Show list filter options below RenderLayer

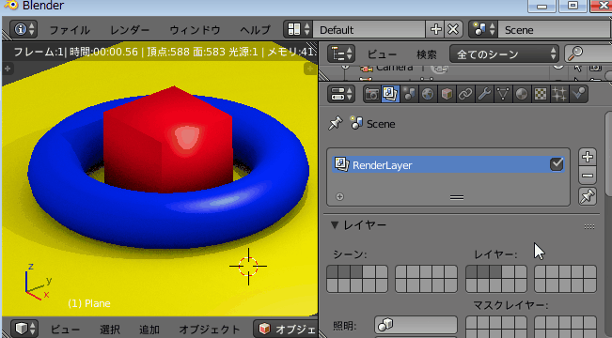(339, 196)
